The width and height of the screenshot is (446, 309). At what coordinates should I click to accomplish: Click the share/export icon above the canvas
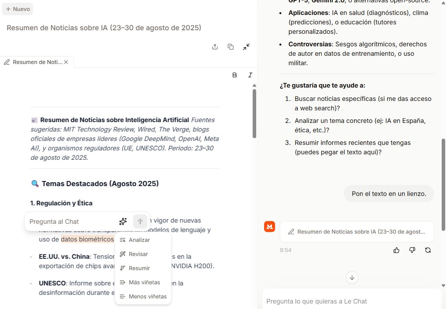[215, 47]
